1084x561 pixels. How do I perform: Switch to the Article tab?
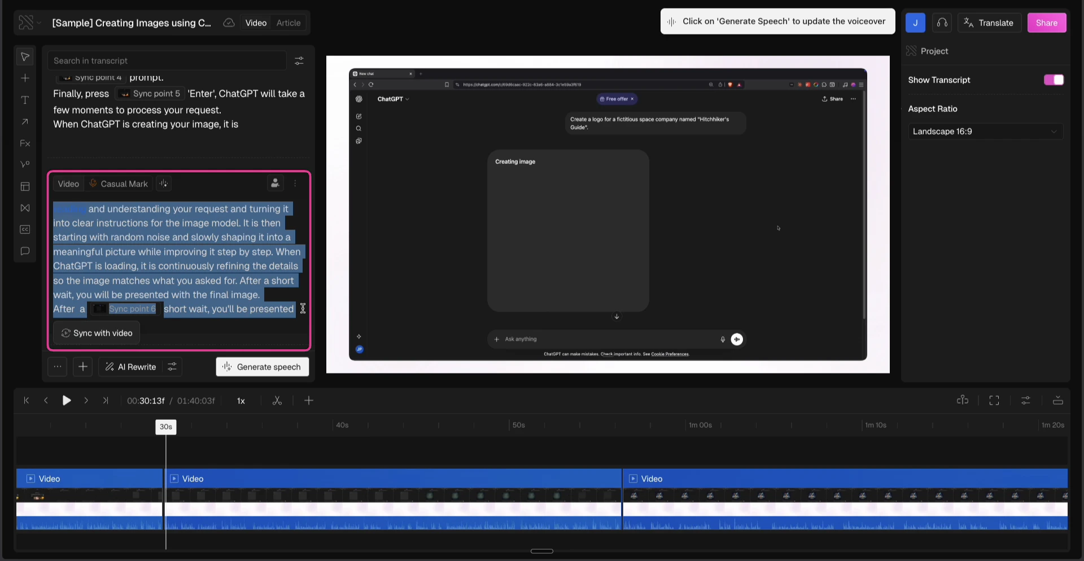coord(289,23)
